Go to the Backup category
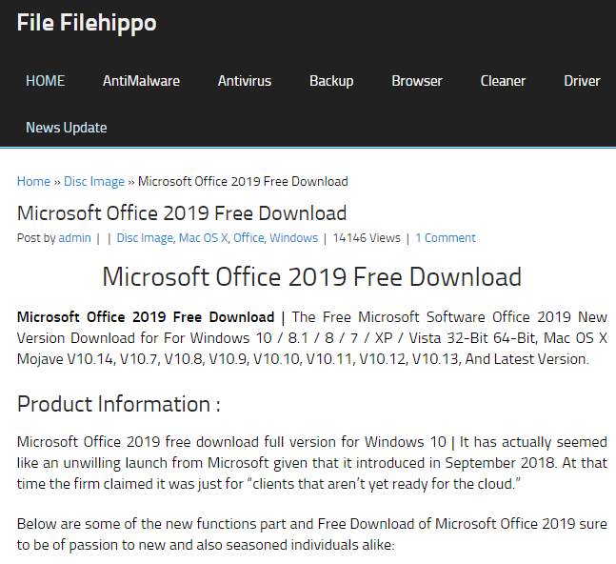The image size is (616, 564). pyautogui.click(x=331, y=81)
